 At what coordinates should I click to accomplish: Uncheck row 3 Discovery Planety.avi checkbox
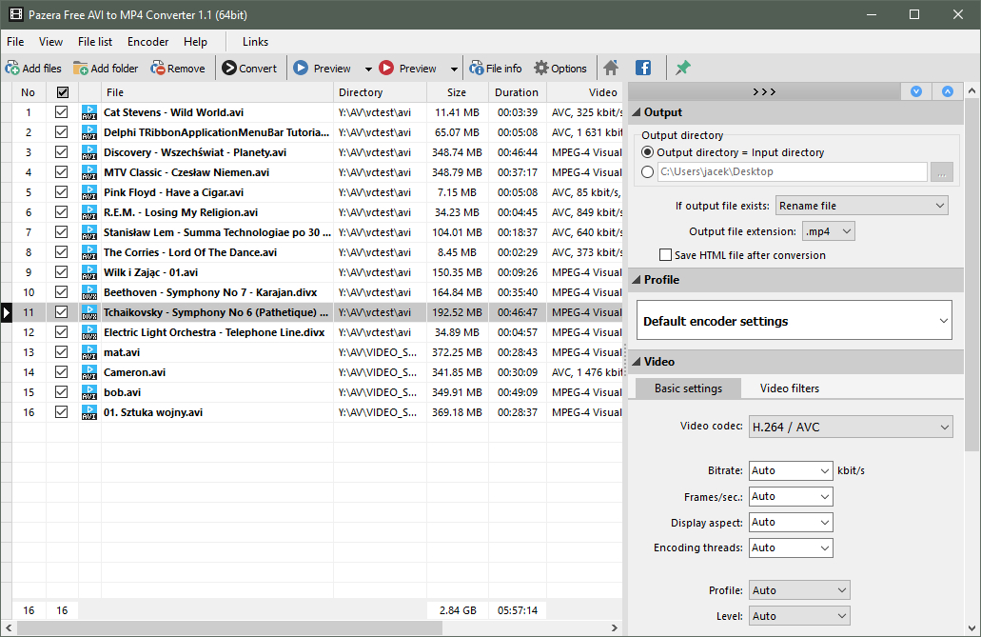(x=61, y=152)
